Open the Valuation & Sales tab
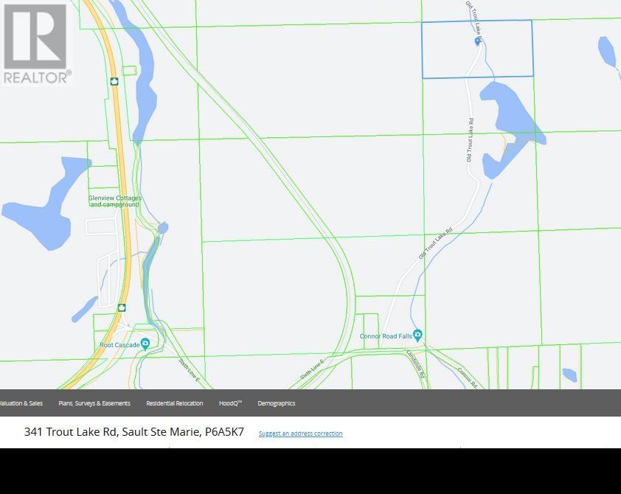This screenshot has height=494, width=621. [x=21, y=403]
